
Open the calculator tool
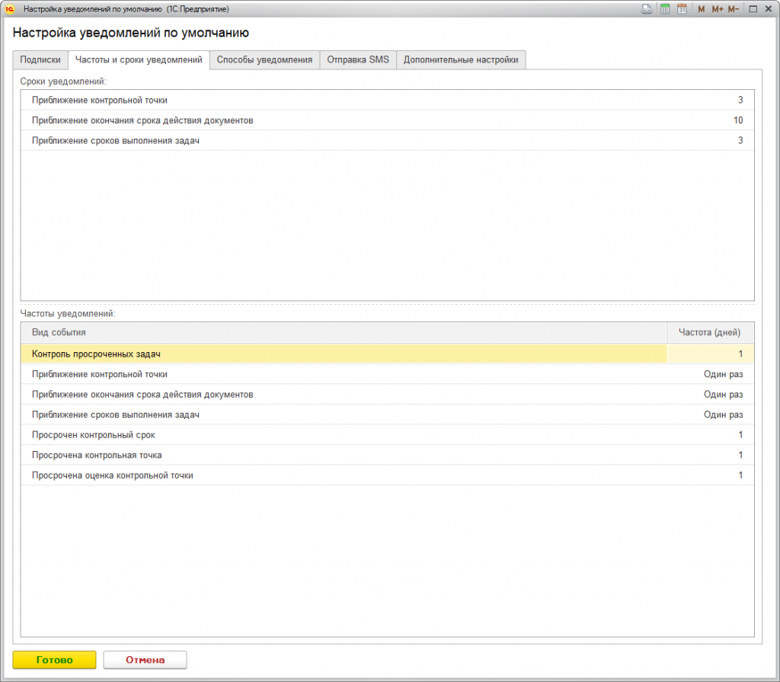pyautogui.click(x=665, y=9)
